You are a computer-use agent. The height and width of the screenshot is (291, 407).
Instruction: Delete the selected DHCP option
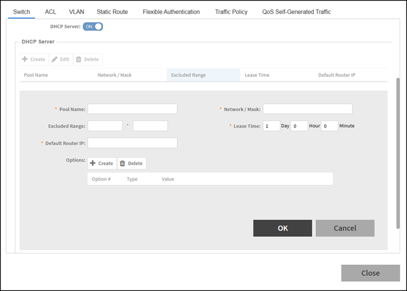[132, 163]
